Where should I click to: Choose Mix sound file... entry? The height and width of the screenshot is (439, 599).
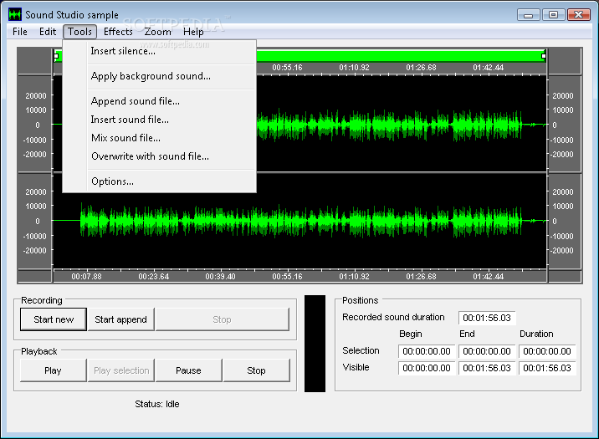[125, 138]
